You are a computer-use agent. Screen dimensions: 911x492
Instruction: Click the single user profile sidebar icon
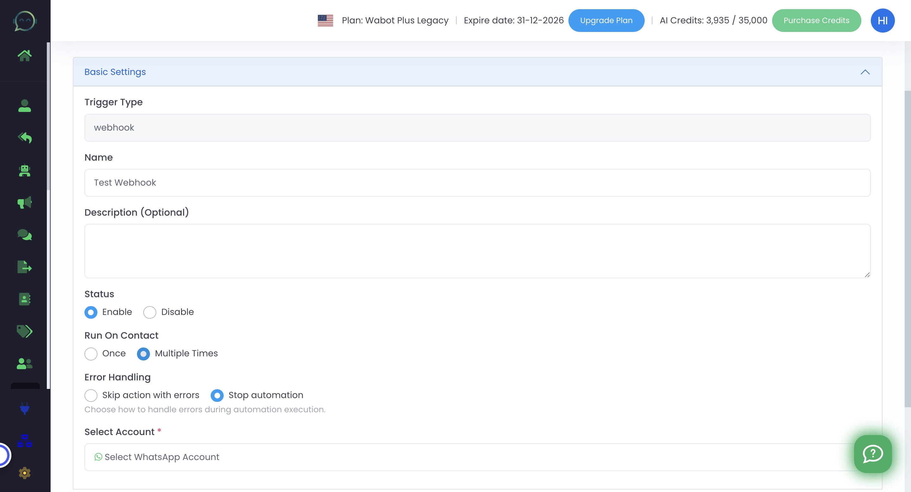(24, 106)
